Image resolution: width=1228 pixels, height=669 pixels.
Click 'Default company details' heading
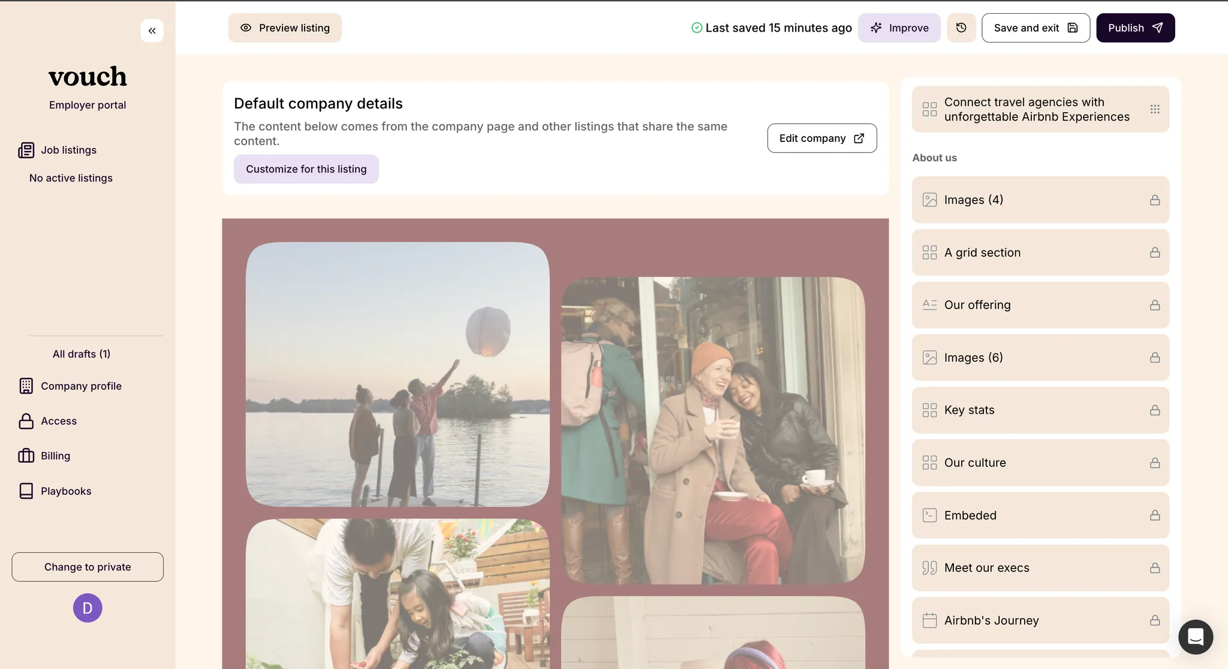318,104
